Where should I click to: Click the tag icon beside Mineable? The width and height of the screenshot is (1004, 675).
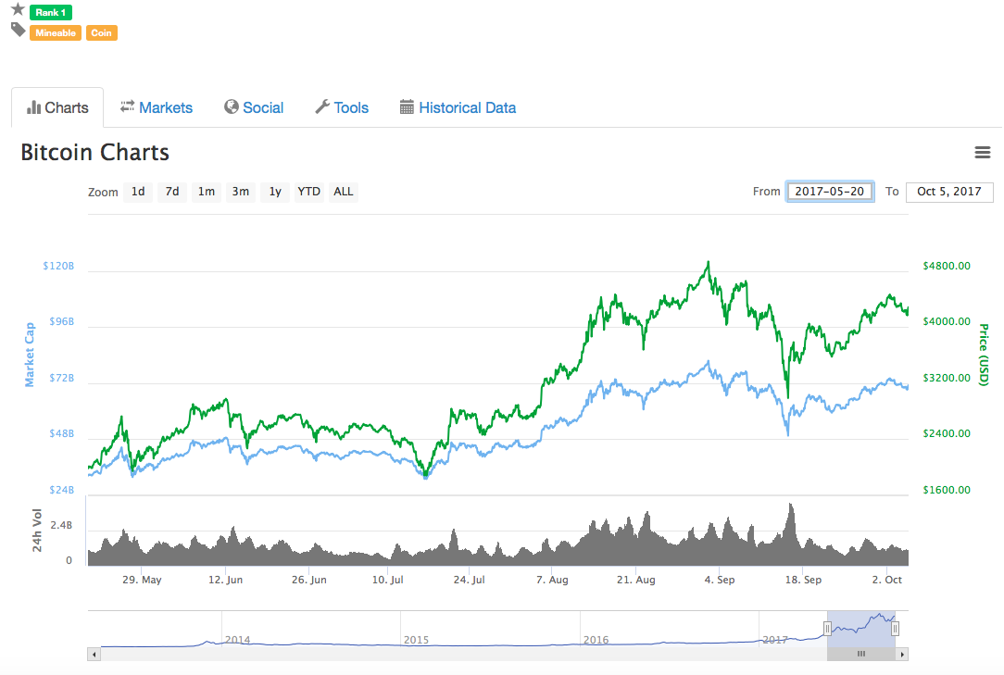click(18, 30)
